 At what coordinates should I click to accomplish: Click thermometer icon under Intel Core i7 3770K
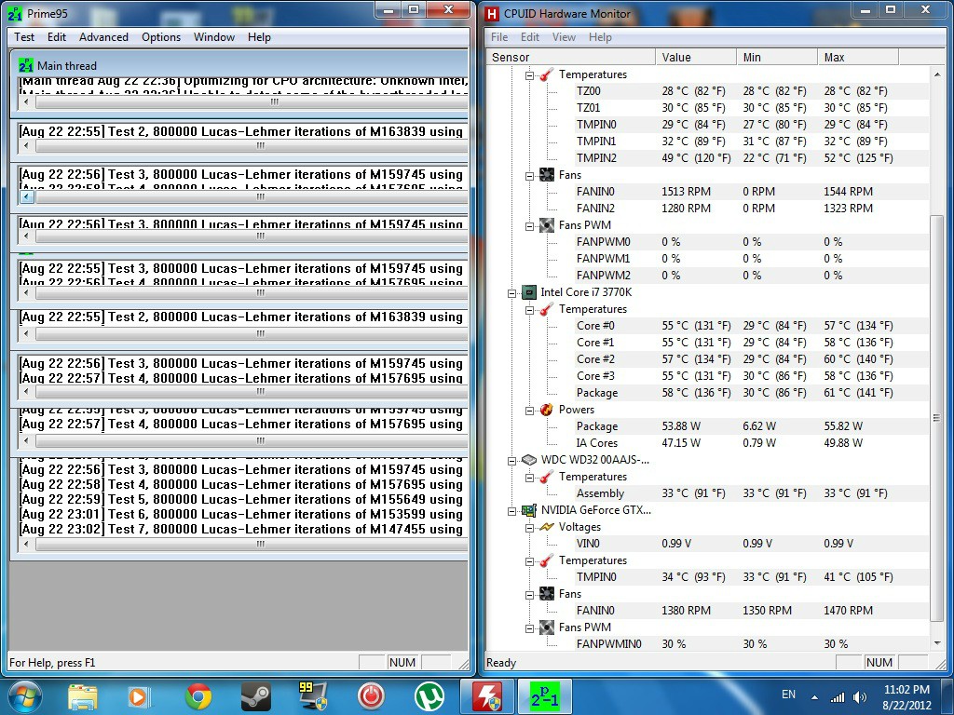tap(546, 309)
